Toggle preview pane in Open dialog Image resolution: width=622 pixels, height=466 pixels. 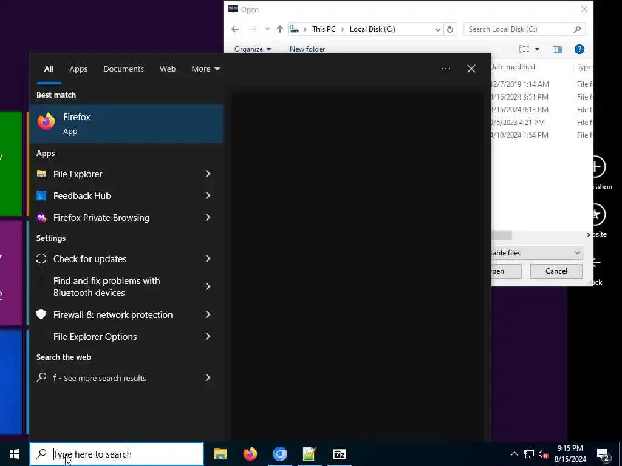pyautogui.click(x=558, y=49)
